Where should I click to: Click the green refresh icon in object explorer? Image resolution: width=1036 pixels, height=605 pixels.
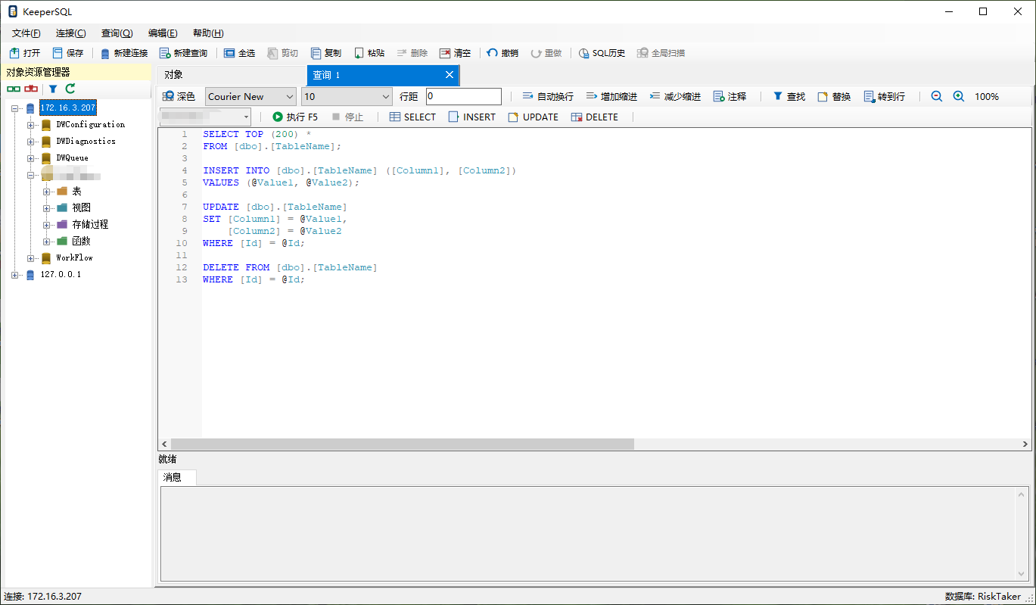(x=70, y=89)
